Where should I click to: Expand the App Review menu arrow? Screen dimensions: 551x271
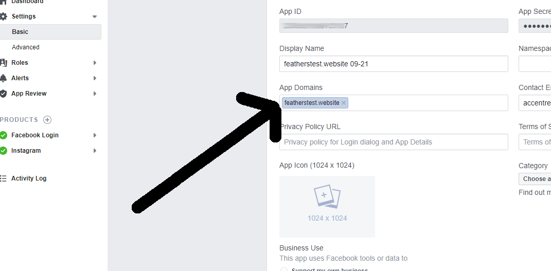tap(95, 94)
